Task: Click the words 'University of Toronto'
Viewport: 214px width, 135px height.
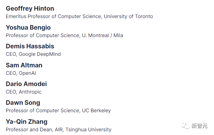Action: [128, 17]
